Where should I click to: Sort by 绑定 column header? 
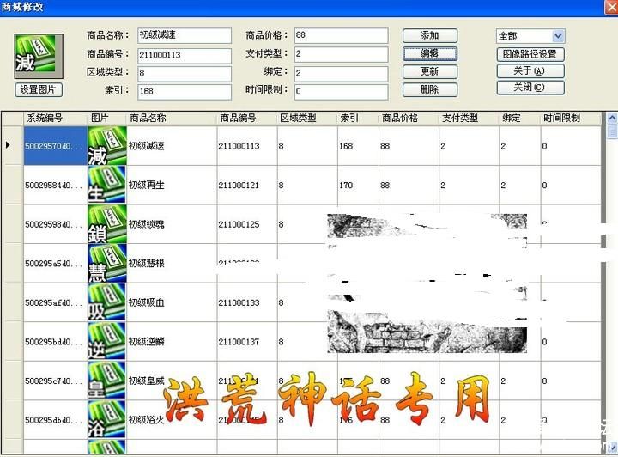coord(520,118)
